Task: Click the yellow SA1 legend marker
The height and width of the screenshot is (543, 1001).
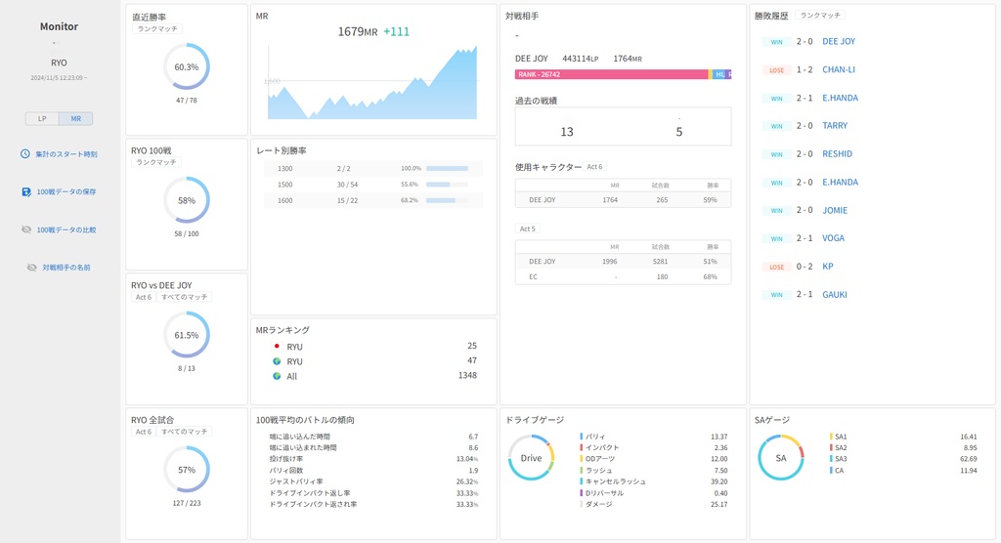Action: pyautogui.click(x=831, y=437)
